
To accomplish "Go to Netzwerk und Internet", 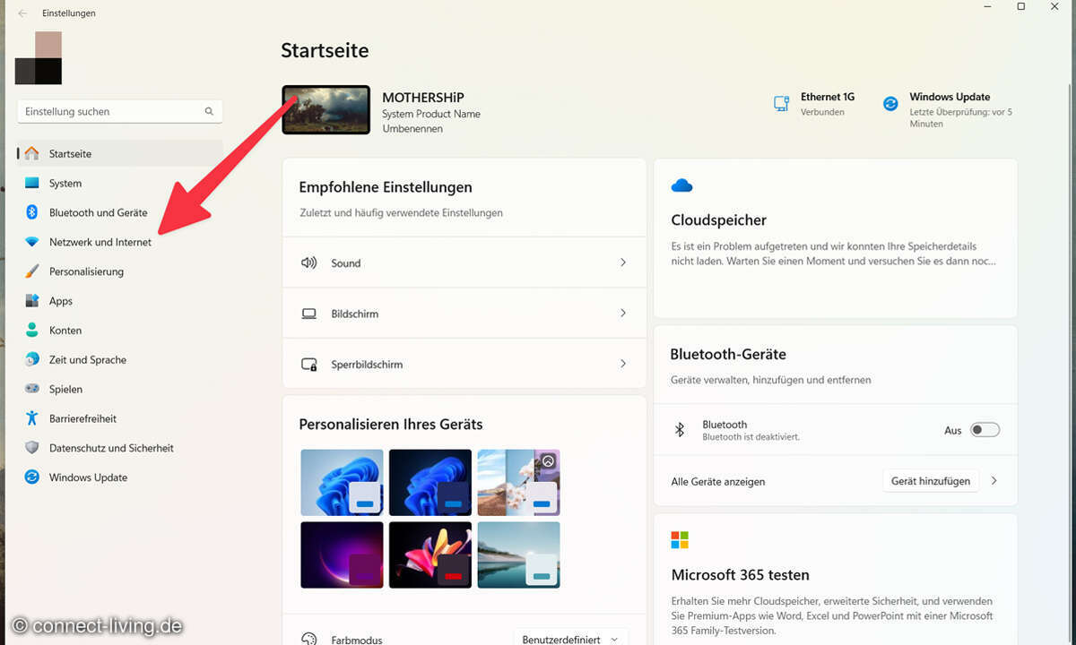I will point(120,242).
